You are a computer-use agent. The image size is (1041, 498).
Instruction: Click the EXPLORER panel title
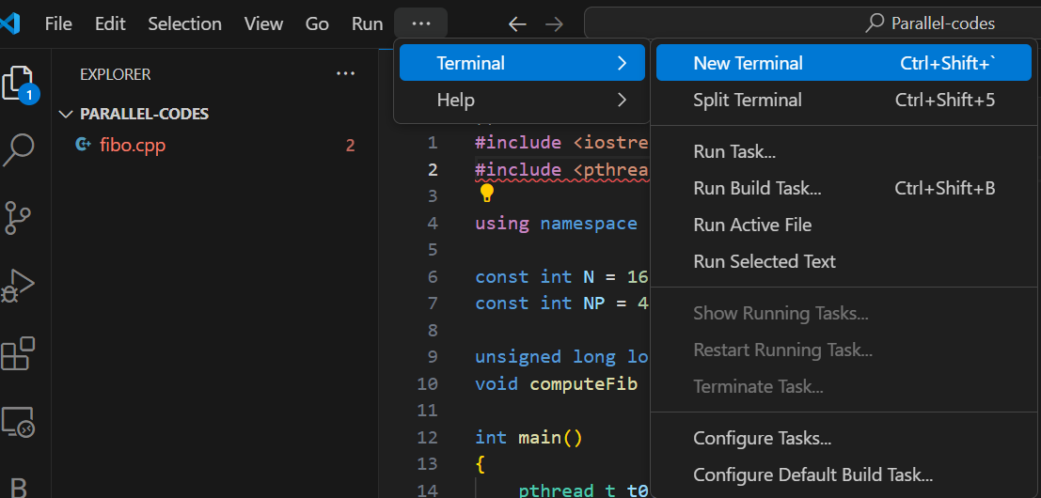tap(116, 74)
